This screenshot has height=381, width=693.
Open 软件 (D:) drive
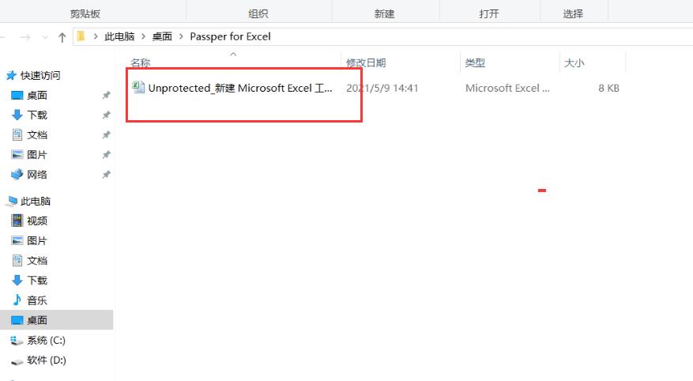pos(47,360)
